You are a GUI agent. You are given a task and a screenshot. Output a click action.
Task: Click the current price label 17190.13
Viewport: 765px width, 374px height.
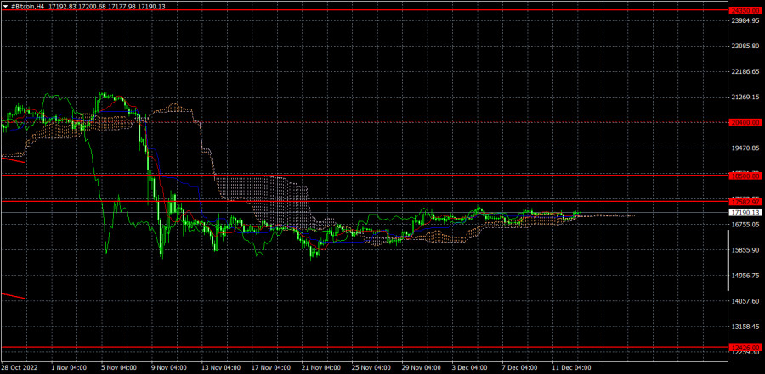(745, 212)
